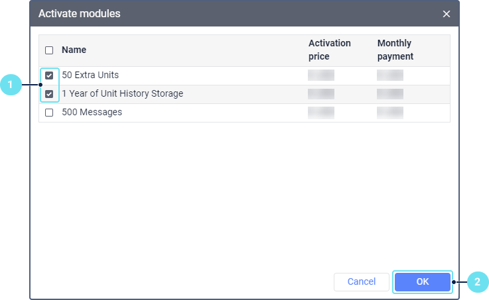Image resolution: width=489 pixels, height=300 pixels.
Task: Toggle the select-all checkbox in header
Action: (49, 50)
